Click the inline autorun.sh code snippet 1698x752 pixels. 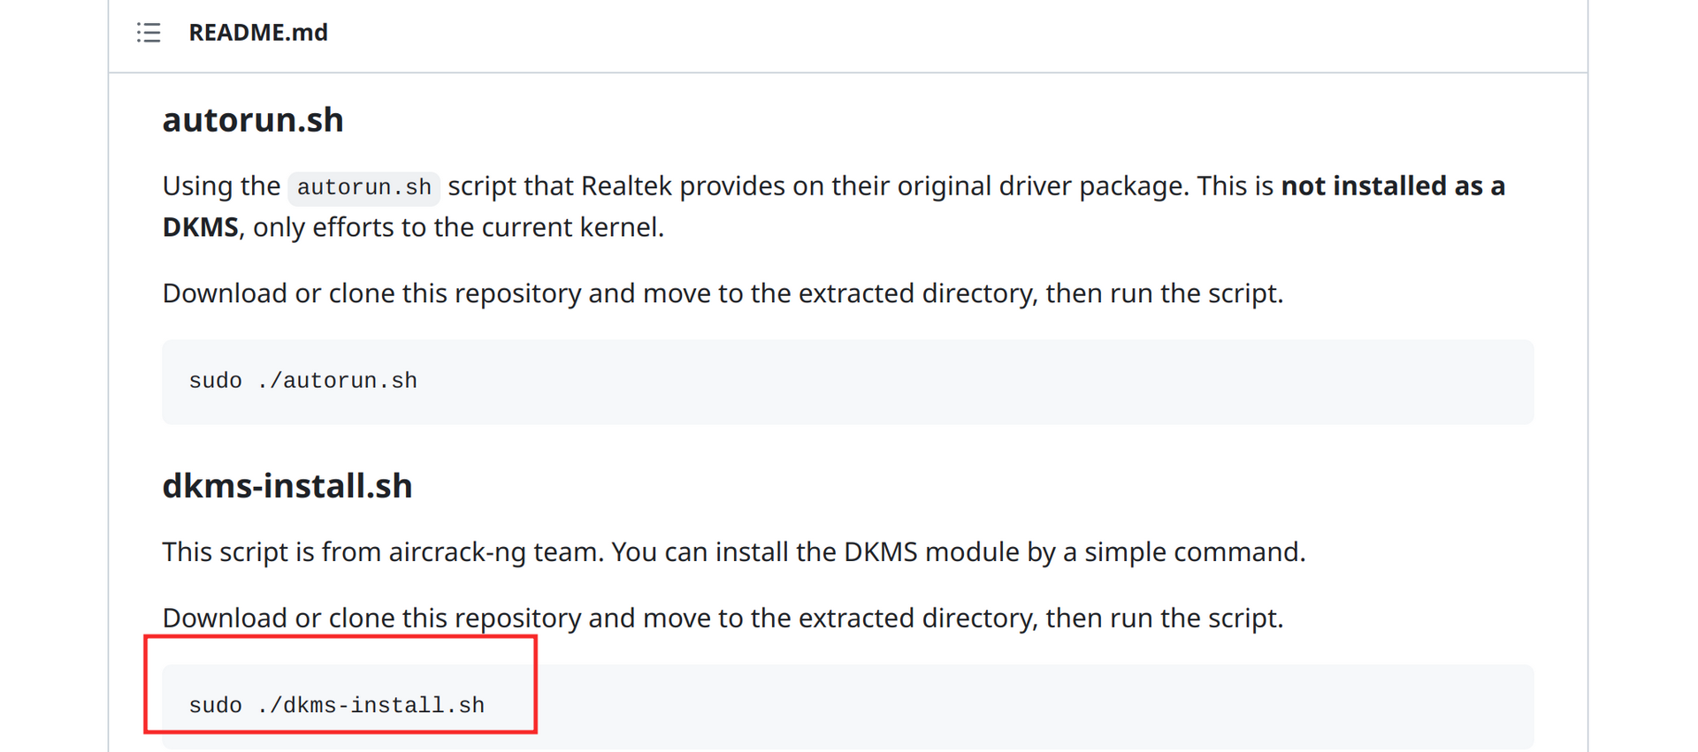(x=363, y=187)
